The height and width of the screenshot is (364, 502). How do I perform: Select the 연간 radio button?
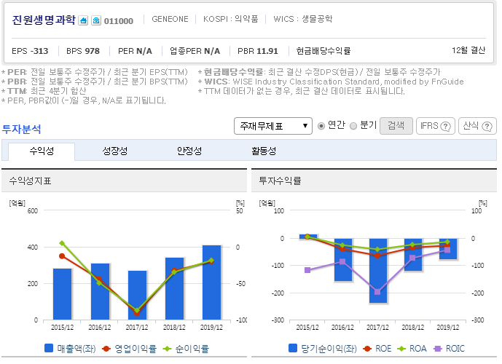321,126
